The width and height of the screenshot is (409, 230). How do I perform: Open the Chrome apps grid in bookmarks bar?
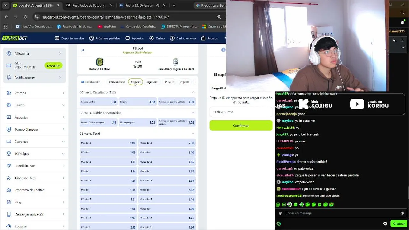pos(5,27)
